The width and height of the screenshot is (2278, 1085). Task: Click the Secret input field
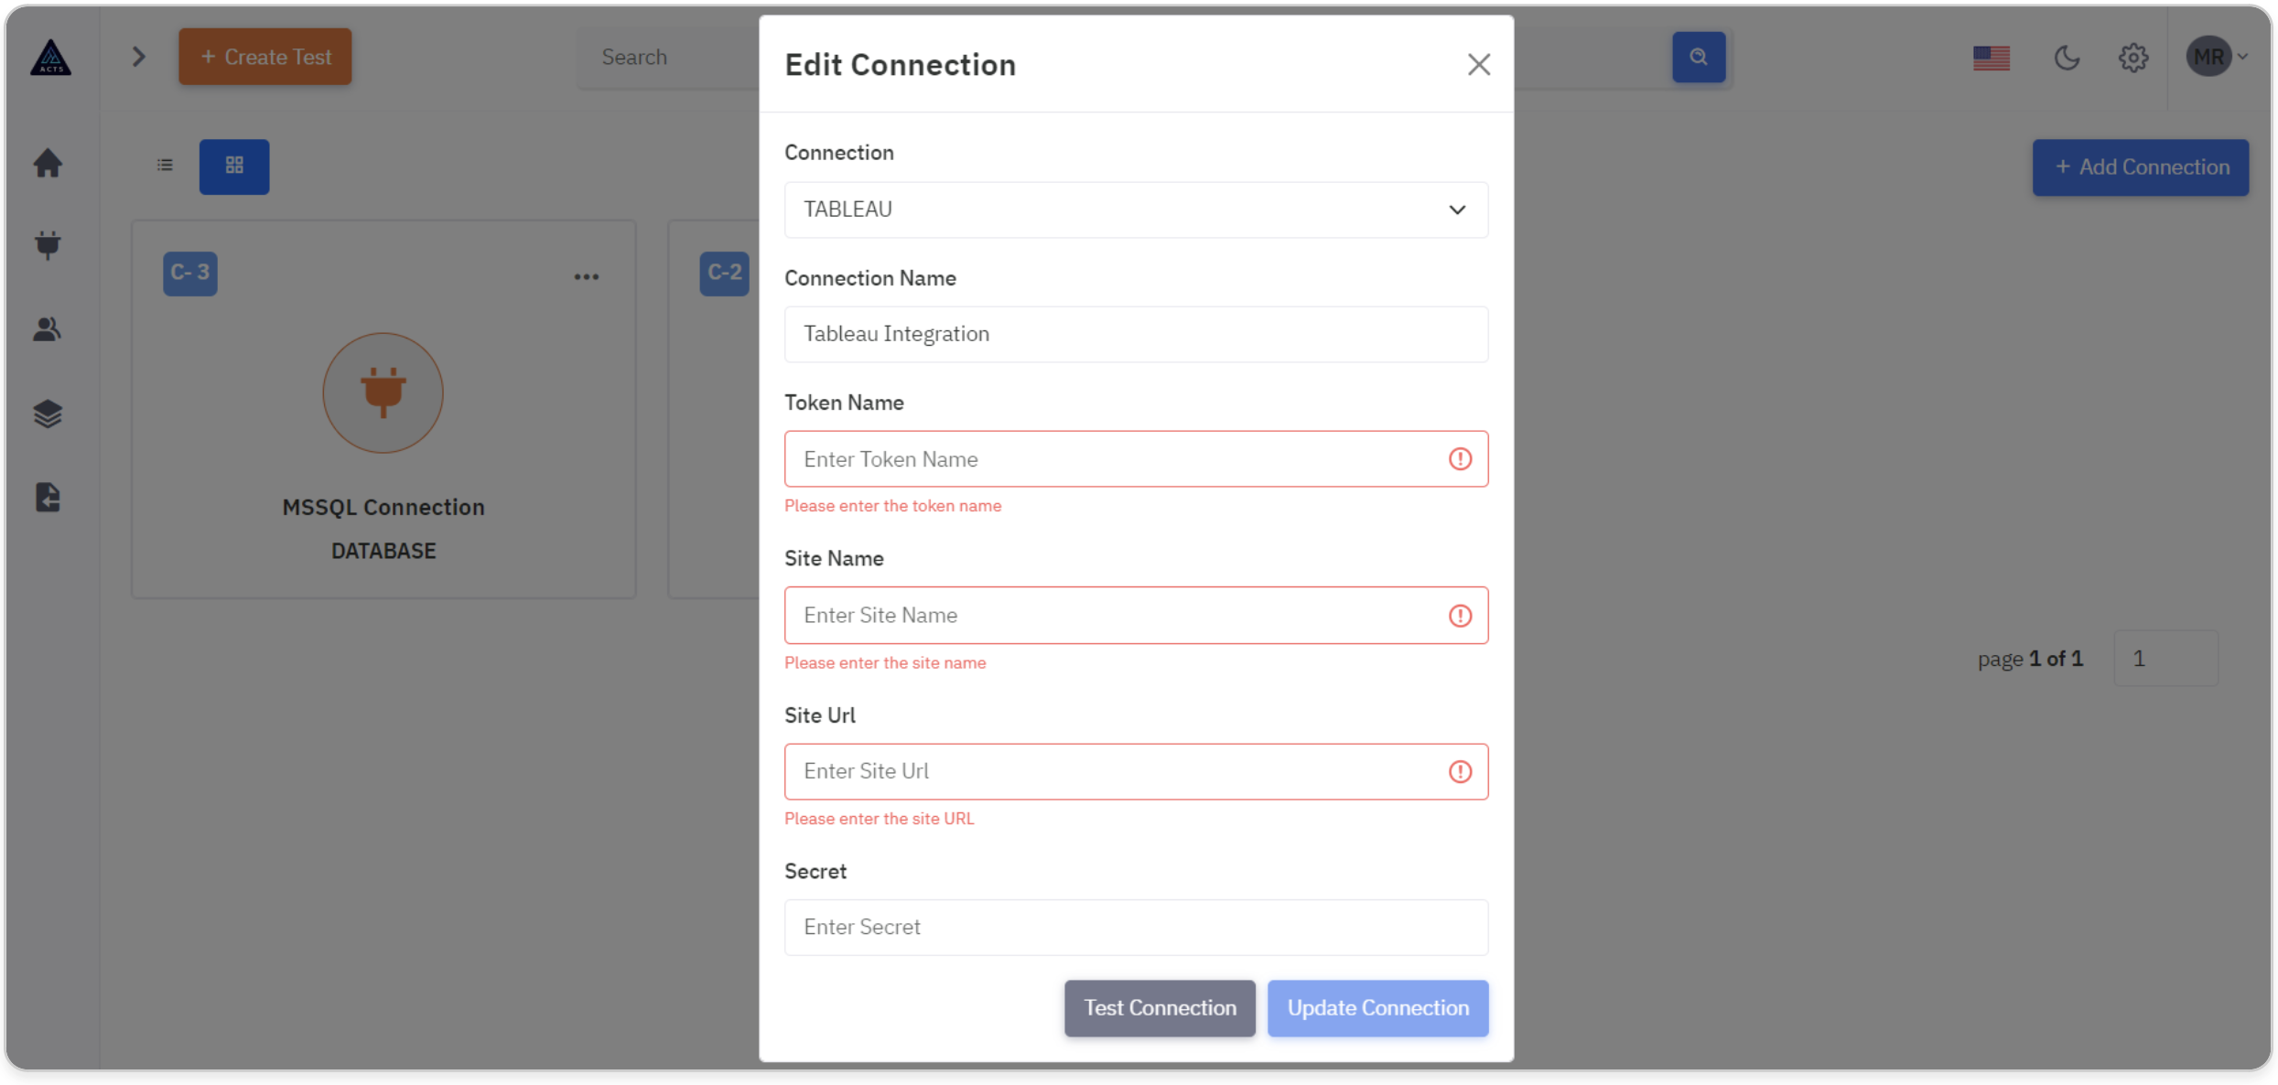pyautogui.click(x=1135, y=927)
